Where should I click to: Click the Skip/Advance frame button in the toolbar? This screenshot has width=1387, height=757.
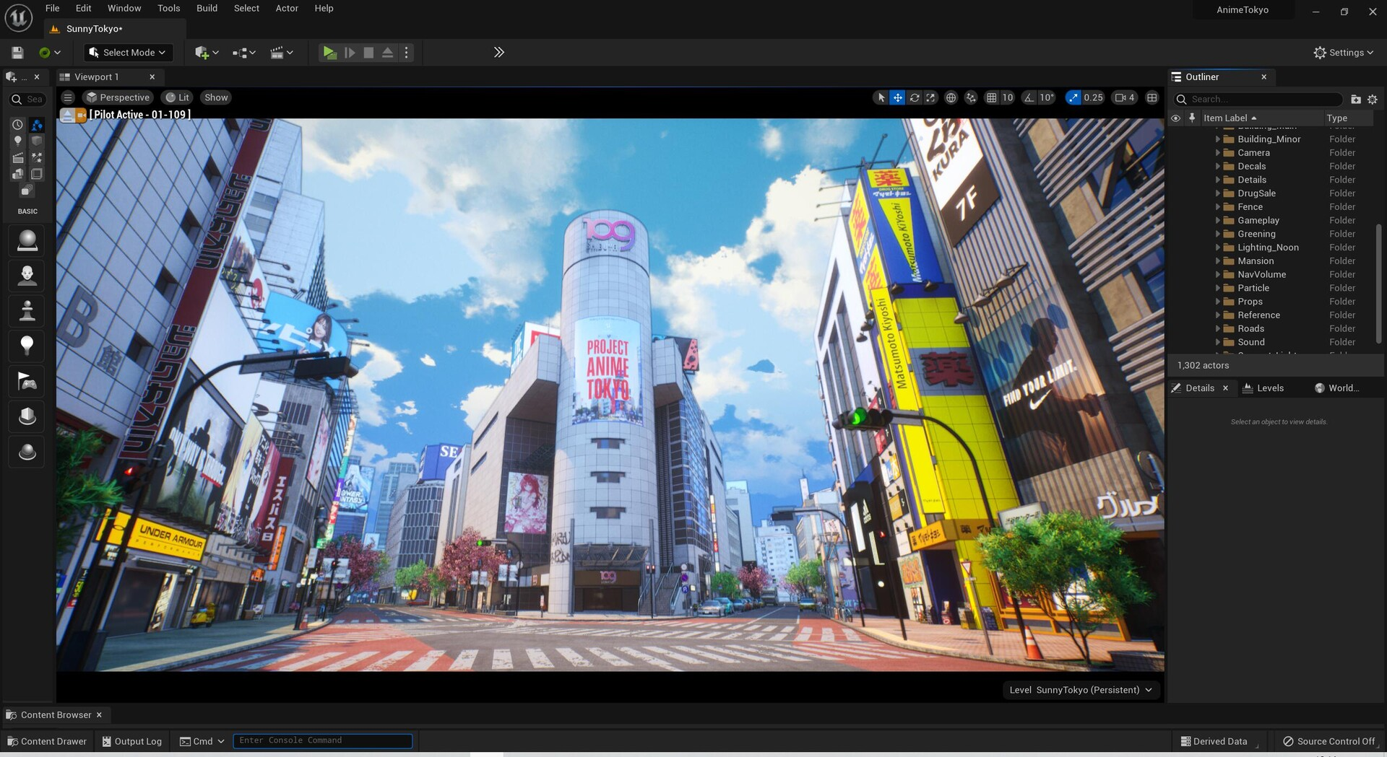pos(350,53)
